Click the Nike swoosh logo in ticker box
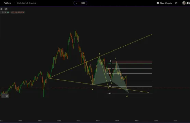 [77, 3]
